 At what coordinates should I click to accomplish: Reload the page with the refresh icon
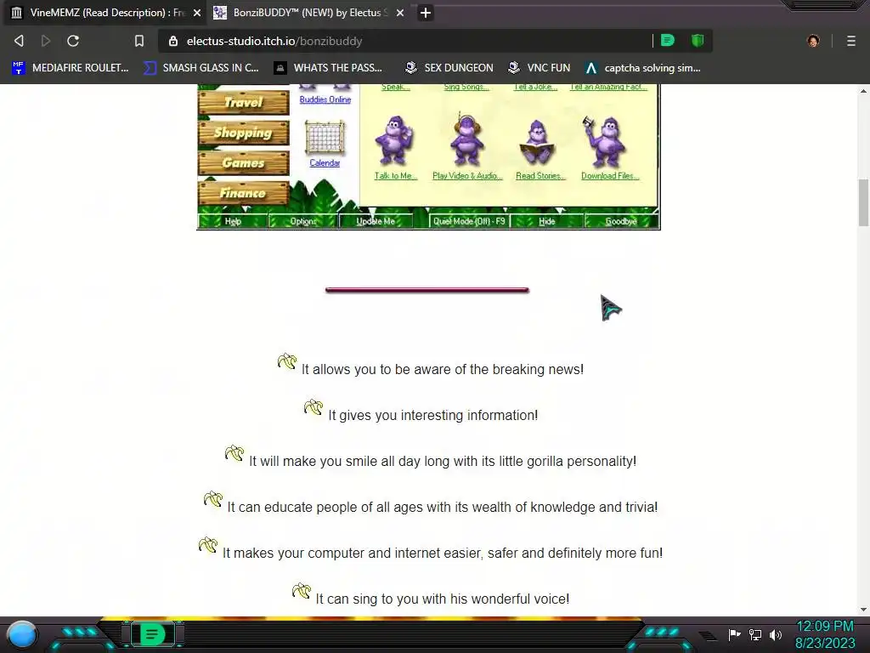click(73, 41)
